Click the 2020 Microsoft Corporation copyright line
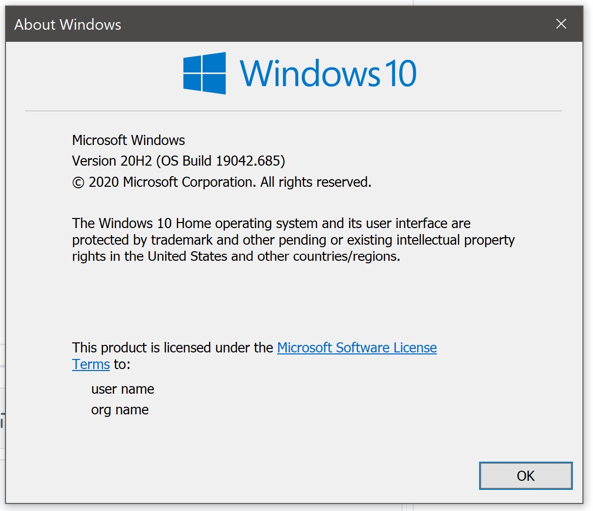 (222, 182)
